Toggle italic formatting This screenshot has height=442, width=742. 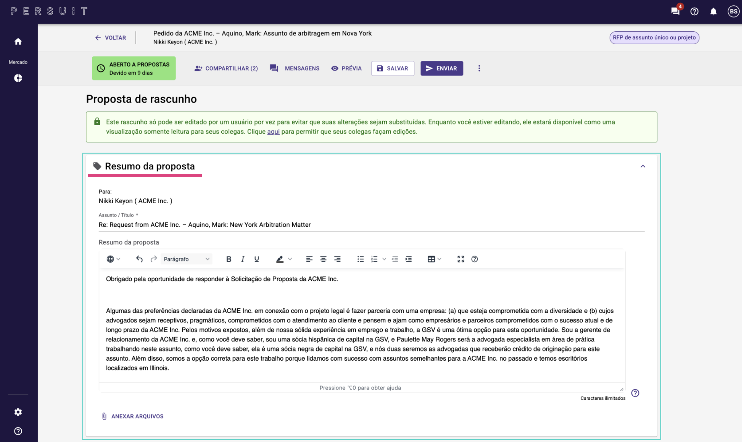click(243, 259)
